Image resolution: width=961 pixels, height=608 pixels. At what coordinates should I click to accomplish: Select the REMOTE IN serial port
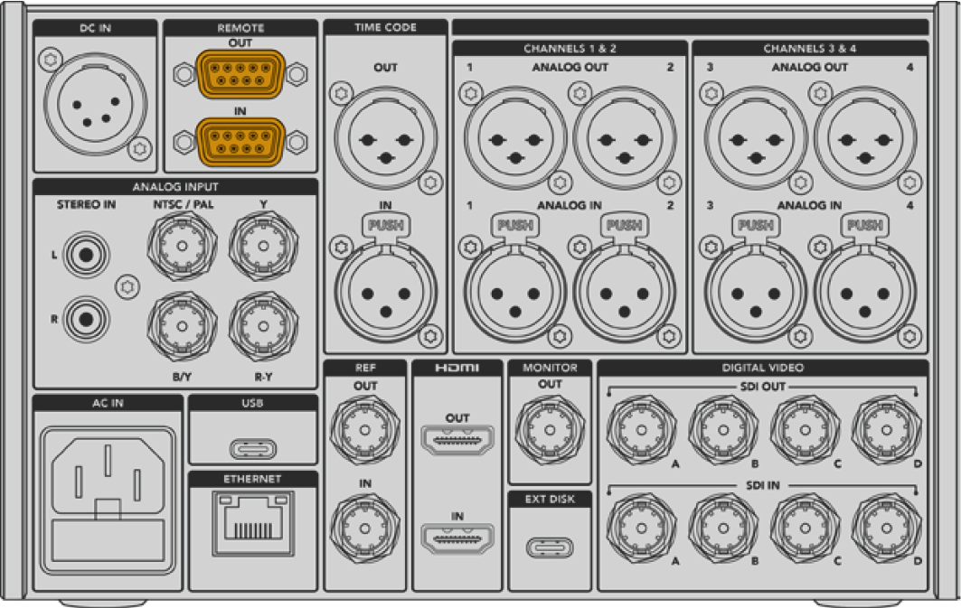pyautogui.click(x=240, y=142)
